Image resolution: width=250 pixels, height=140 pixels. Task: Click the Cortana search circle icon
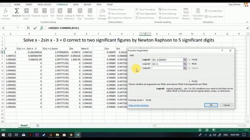[10, 135]
